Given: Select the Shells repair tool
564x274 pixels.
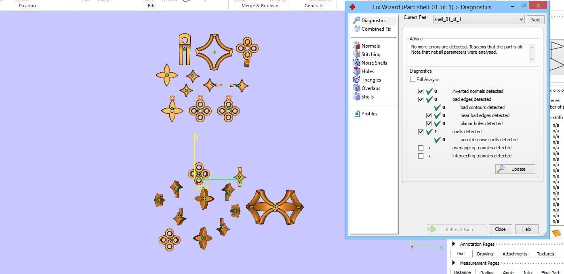Looking at the screenshot, I should point(364,96).
